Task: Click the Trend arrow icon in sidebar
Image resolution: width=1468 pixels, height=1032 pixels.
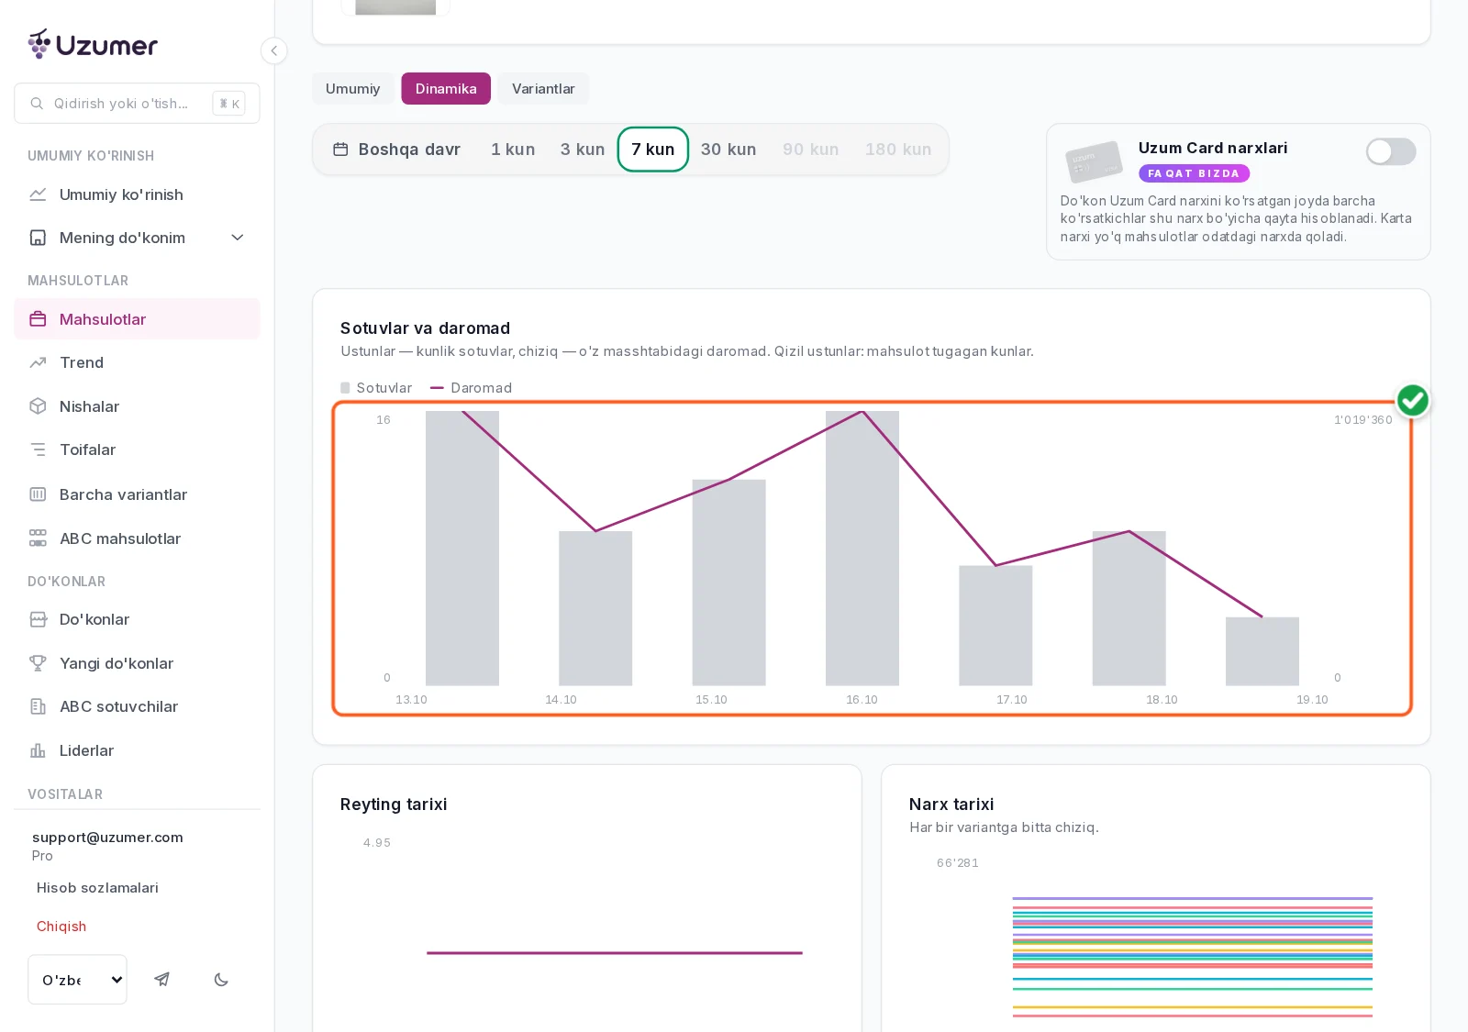Action: (38, 362)
